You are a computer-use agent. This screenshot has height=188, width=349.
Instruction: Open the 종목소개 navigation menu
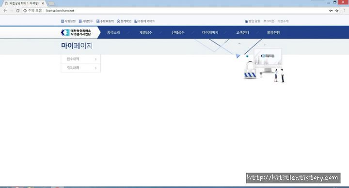[x=113, y=32]
